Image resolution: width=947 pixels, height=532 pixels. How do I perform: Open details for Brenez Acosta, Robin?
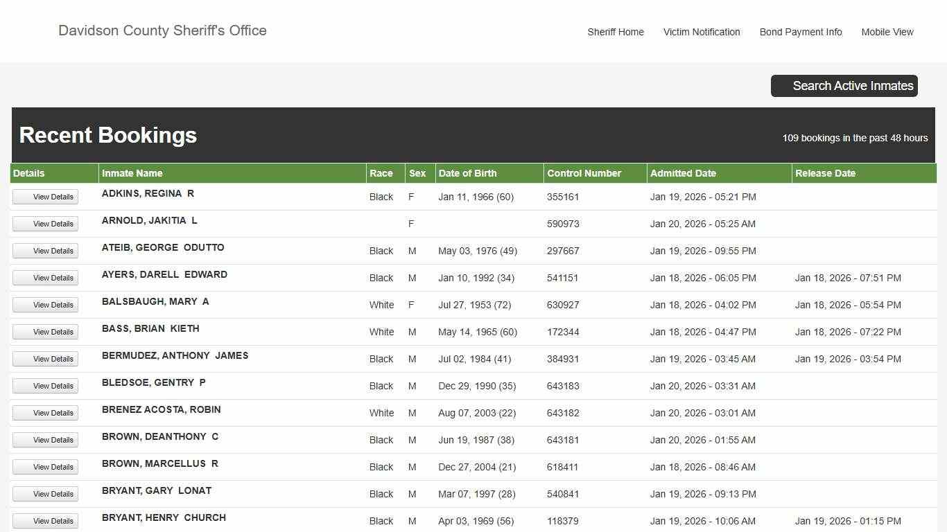(x=46, y=413)
